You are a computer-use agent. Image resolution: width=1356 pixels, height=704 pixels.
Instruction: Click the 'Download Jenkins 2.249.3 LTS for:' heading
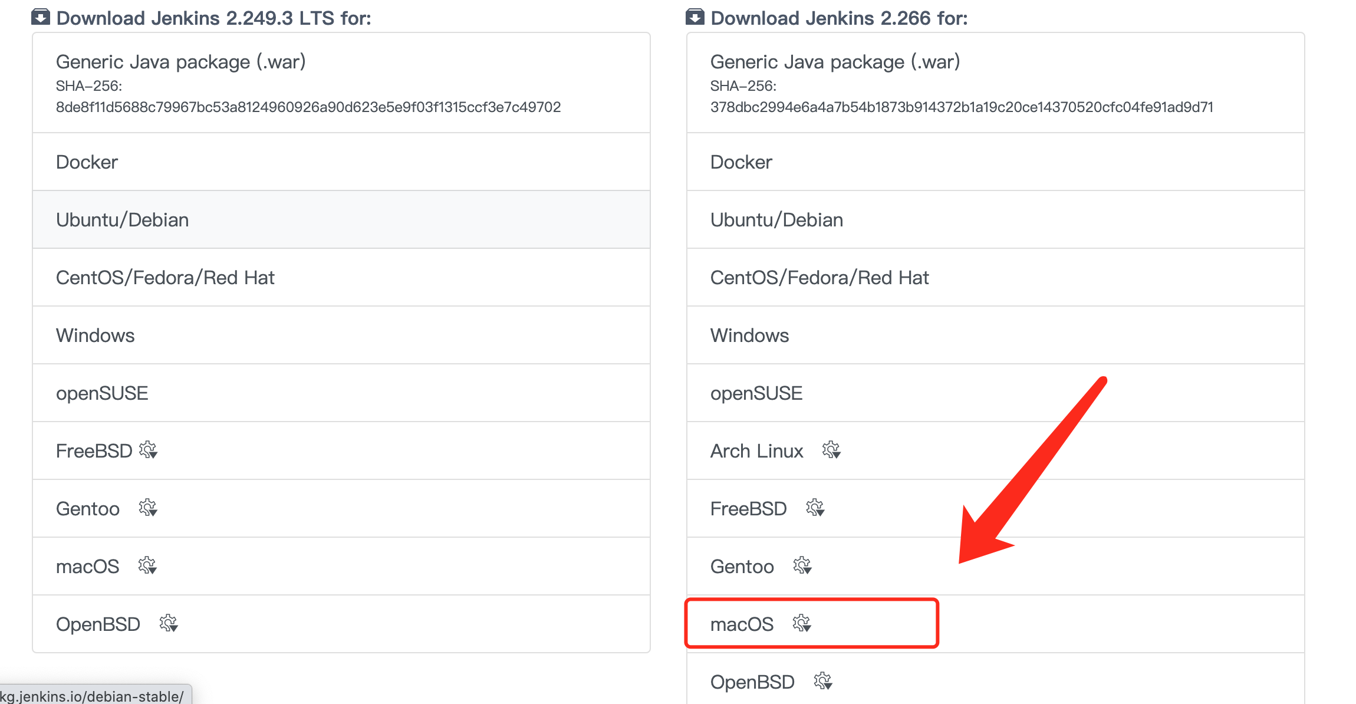[x=213, y=18]
